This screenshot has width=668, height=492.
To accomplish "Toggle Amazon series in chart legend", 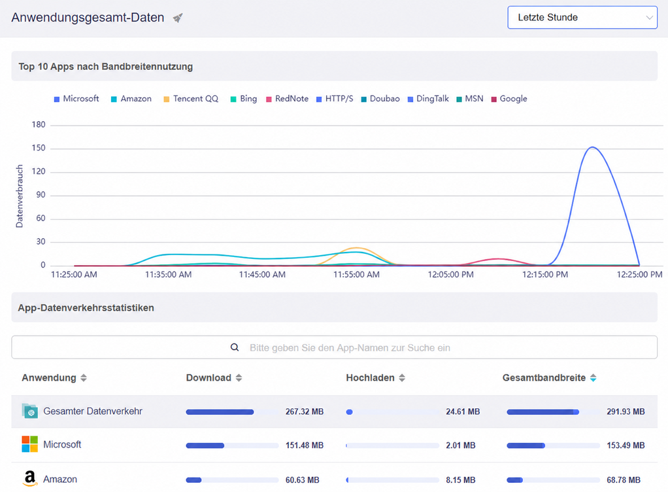I will coord(131,99).
